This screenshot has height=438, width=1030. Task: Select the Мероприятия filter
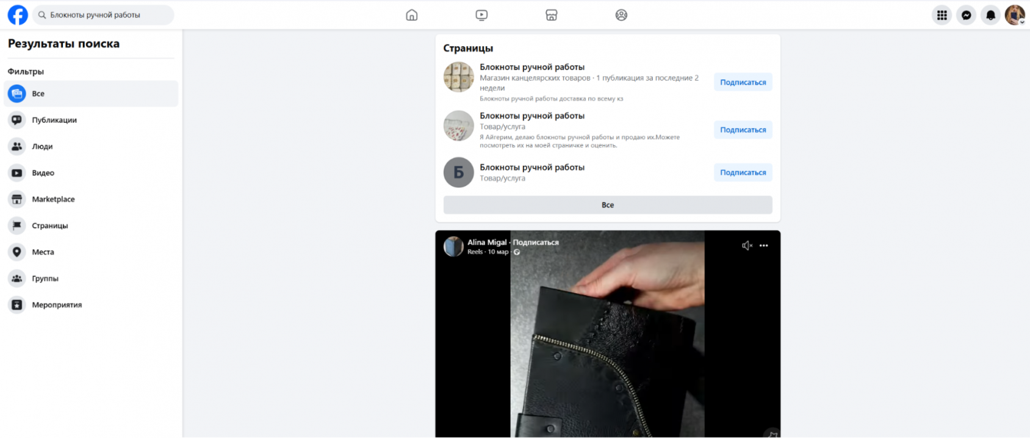91,305
